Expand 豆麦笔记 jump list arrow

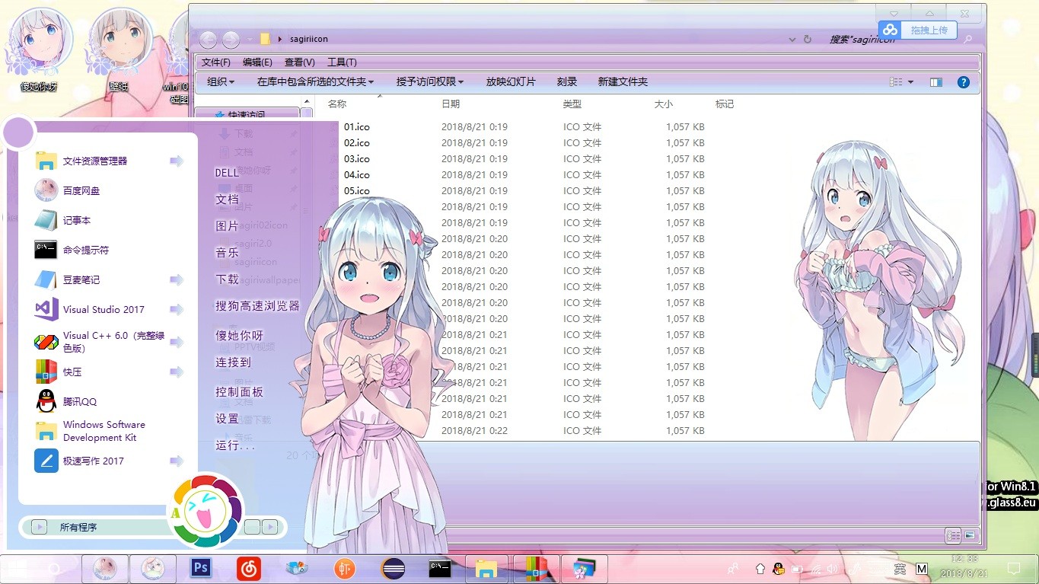tap(177, 279)
